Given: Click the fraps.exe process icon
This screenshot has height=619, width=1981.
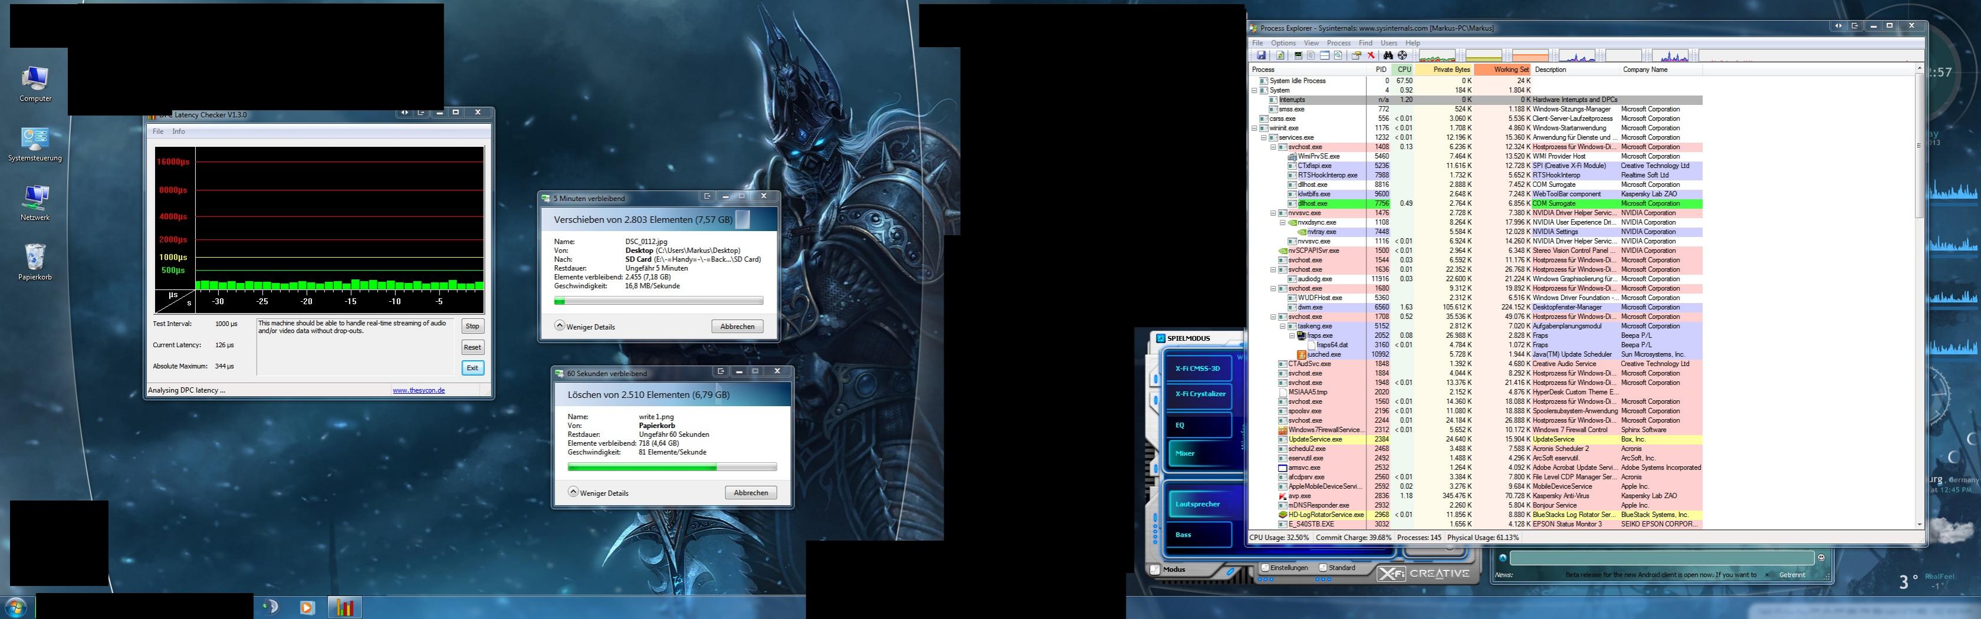Looking at the screenshot, I should [1301, 336].
